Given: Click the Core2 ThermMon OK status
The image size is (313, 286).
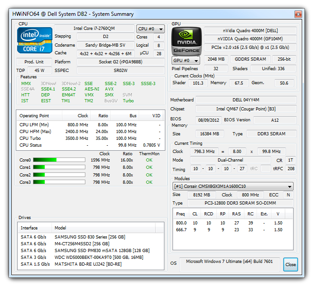Looking at the screenshot, I should tap(149, 175).
